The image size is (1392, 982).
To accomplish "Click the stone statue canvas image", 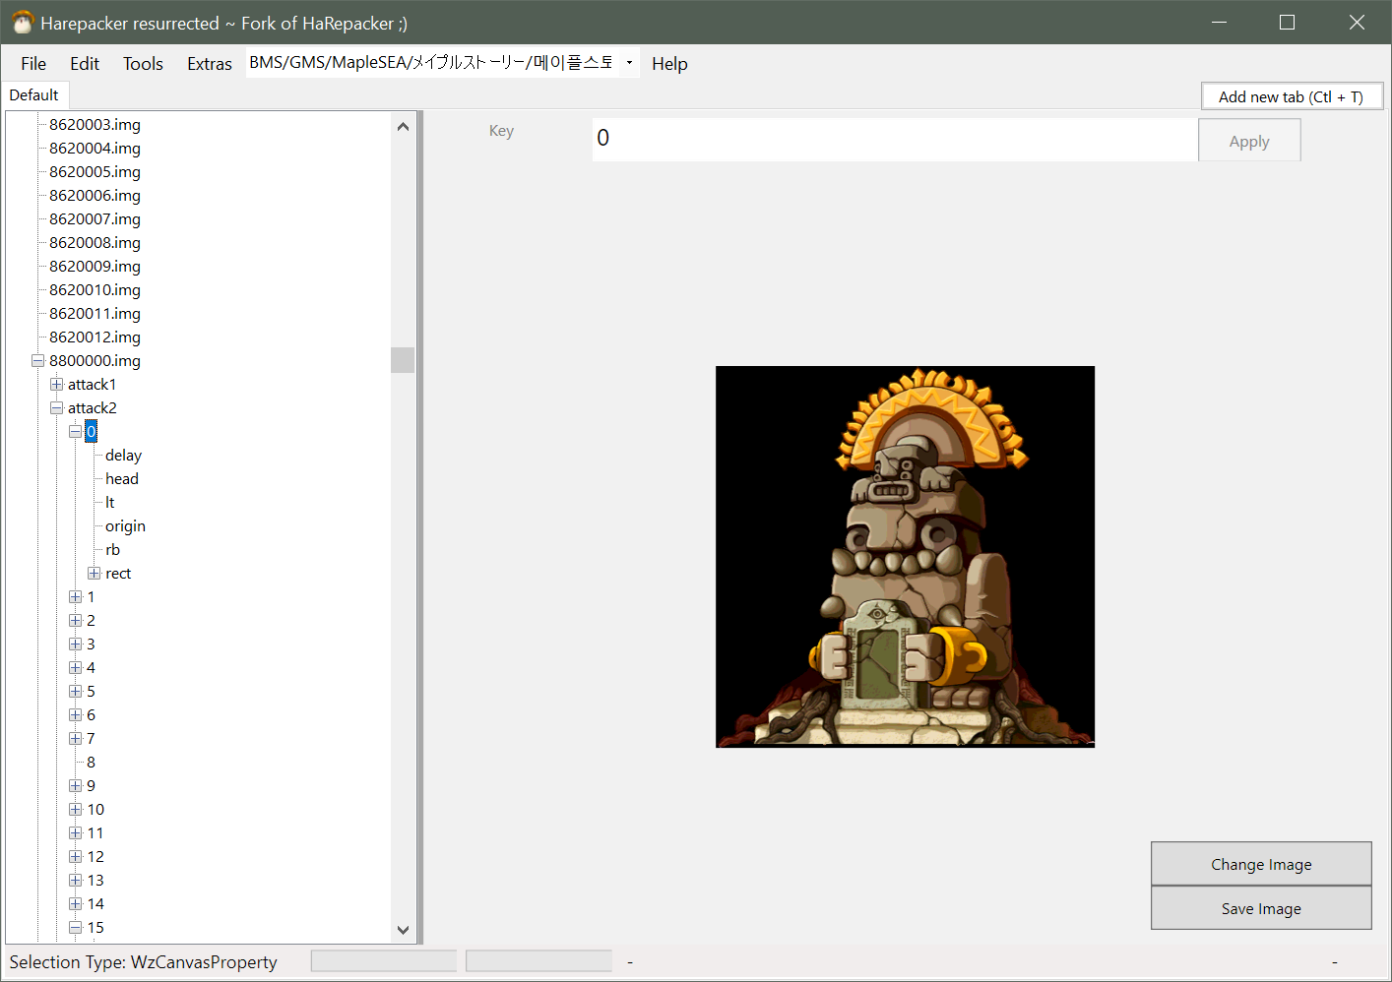I will [905, 557].
